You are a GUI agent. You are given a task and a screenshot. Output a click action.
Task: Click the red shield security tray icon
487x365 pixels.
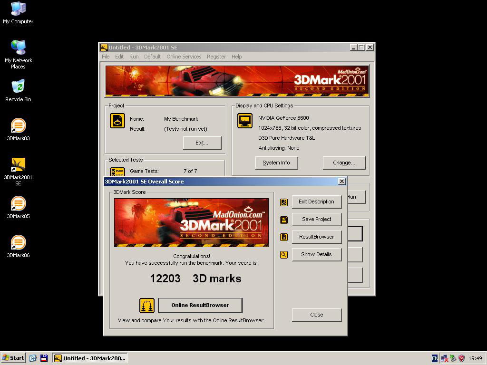click(461, 358)
